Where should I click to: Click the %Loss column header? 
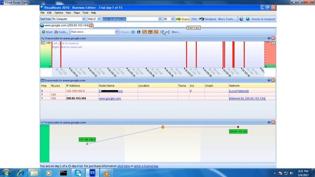point(58,86)
